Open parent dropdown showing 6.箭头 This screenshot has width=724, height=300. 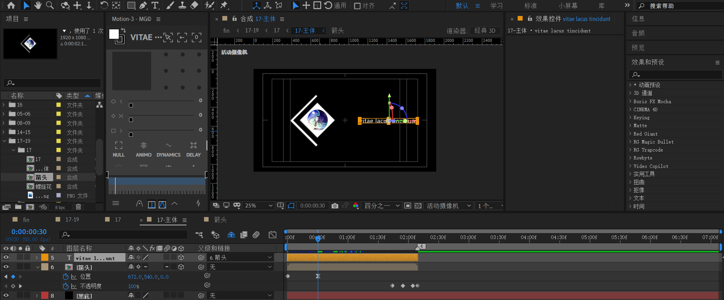[241, 257]
